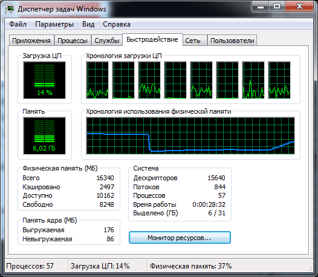
Task: Click the fourth CPU core history graph
Action: [175, 80]
